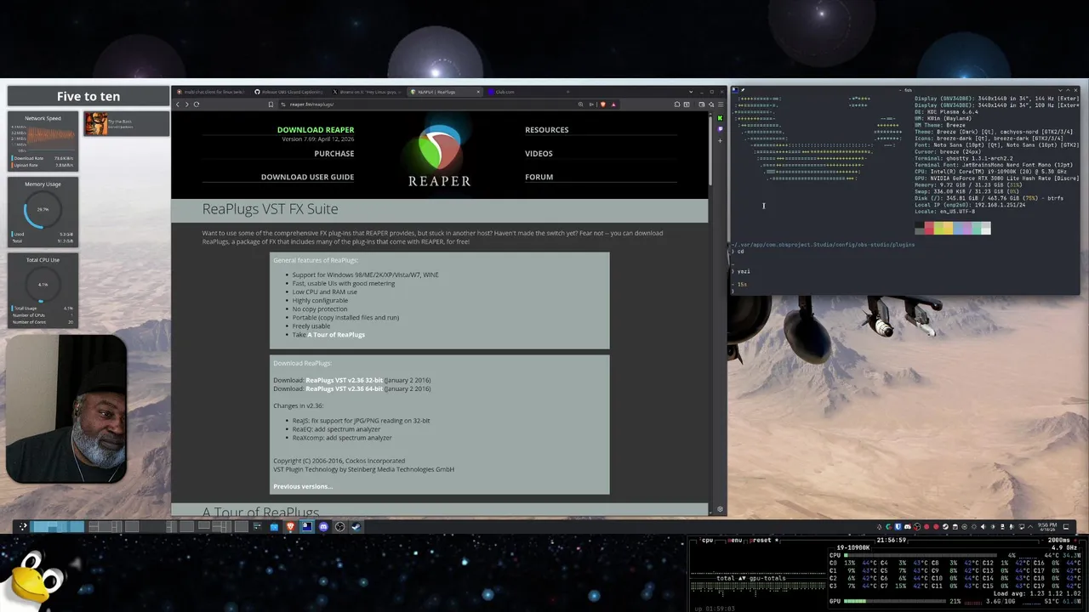
Task: Select 'cpu' option in btop header
Action: [707, 540]
